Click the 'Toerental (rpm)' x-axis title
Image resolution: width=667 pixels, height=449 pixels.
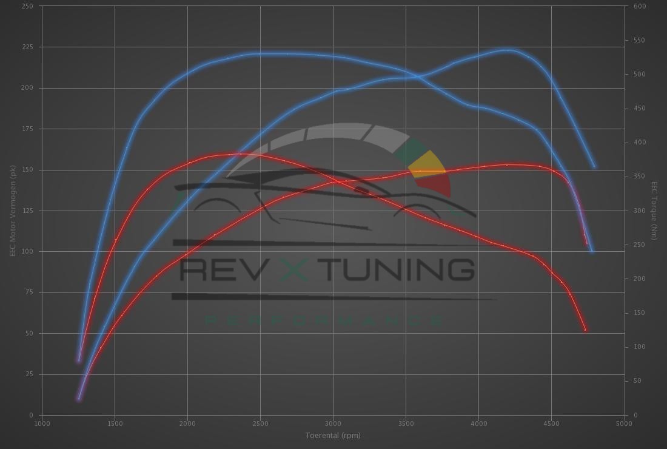point(333,435)
